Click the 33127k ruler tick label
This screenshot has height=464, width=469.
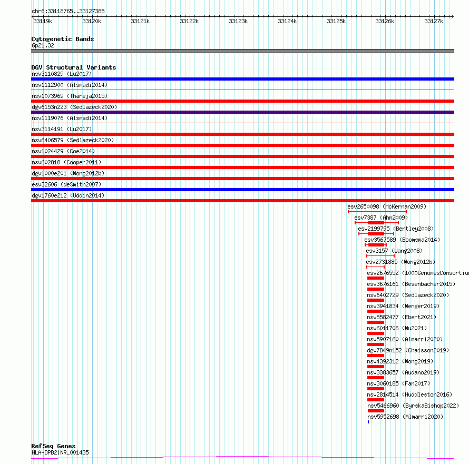coord(434,21)
